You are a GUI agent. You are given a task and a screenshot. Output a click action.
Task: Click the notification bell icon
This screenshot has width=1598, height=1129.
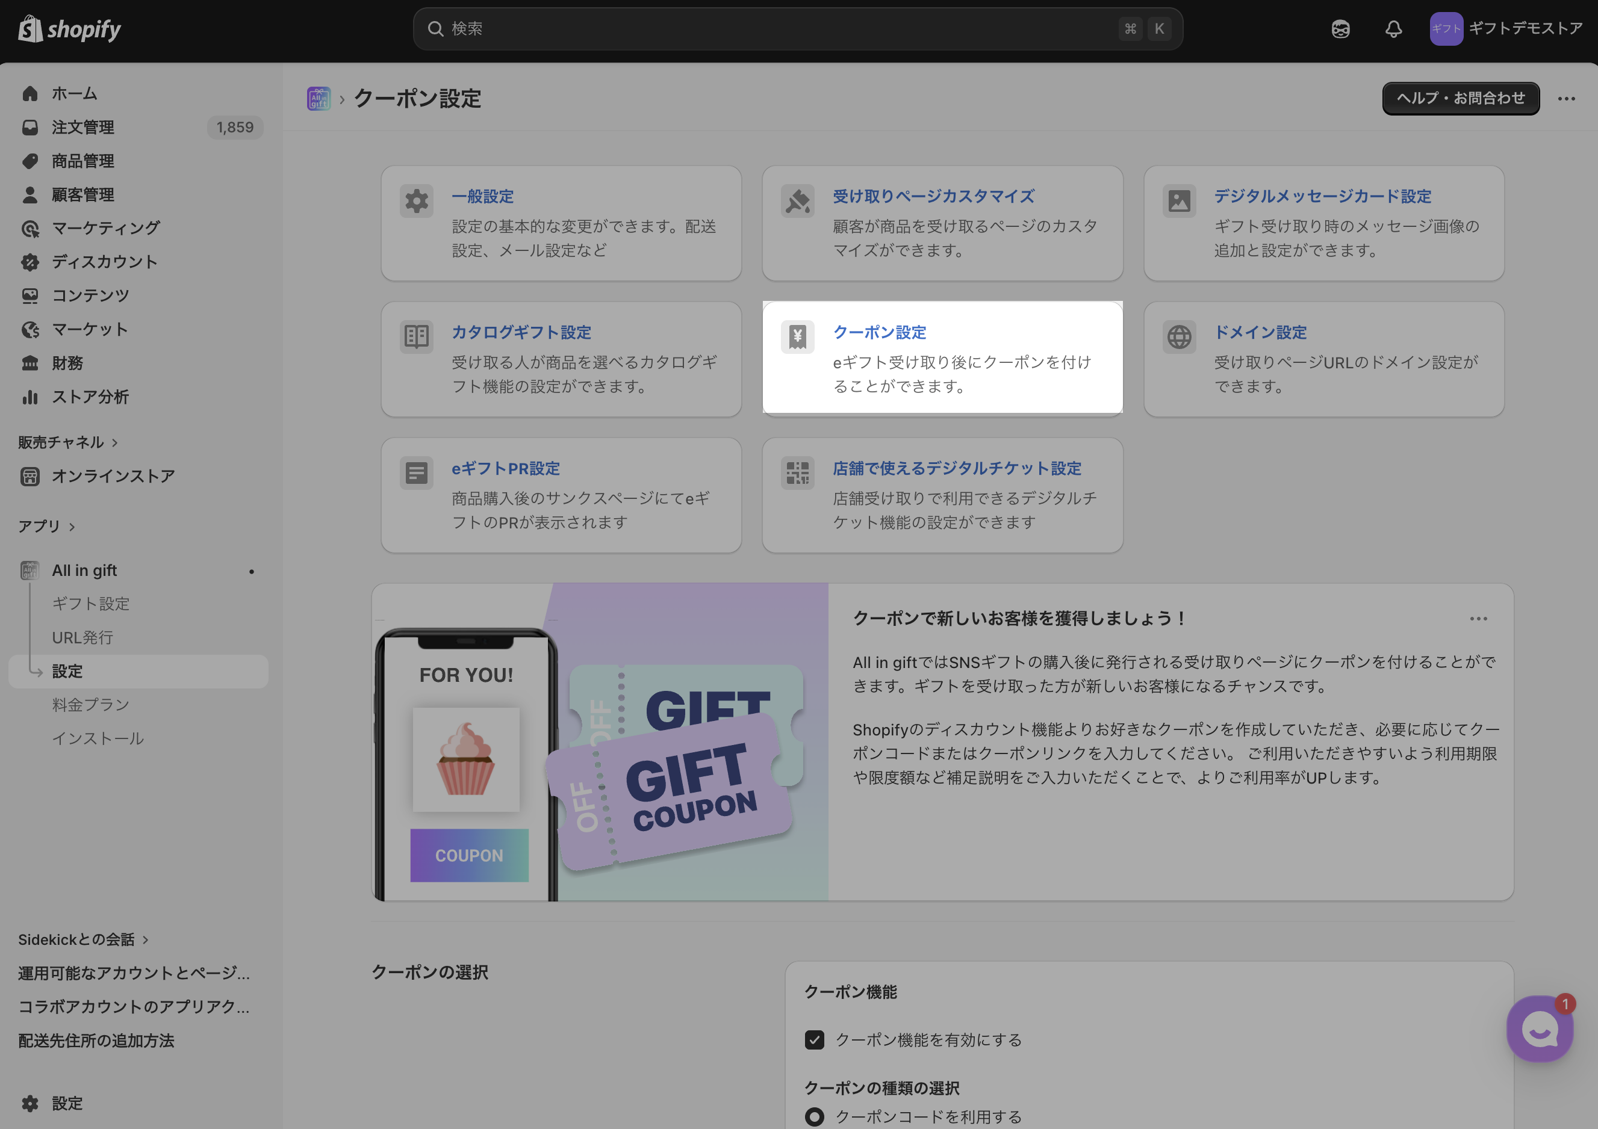point(1393,29)
